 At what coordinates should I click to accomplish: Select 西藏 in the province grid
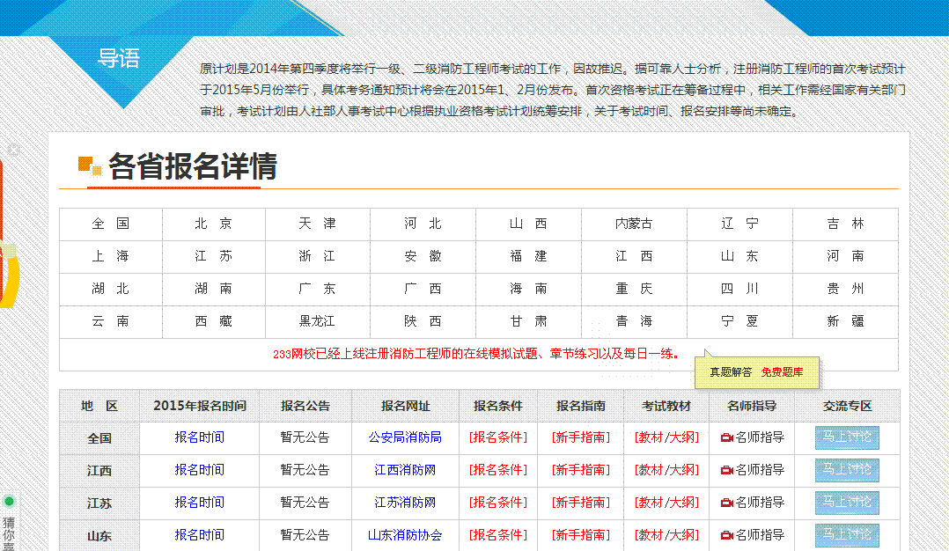[214, 322]
